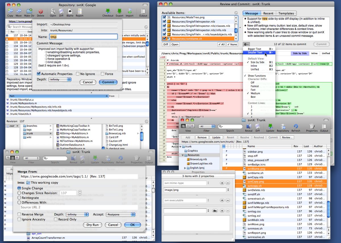Click the Commit button in import sheet

(x=108, y=82)
